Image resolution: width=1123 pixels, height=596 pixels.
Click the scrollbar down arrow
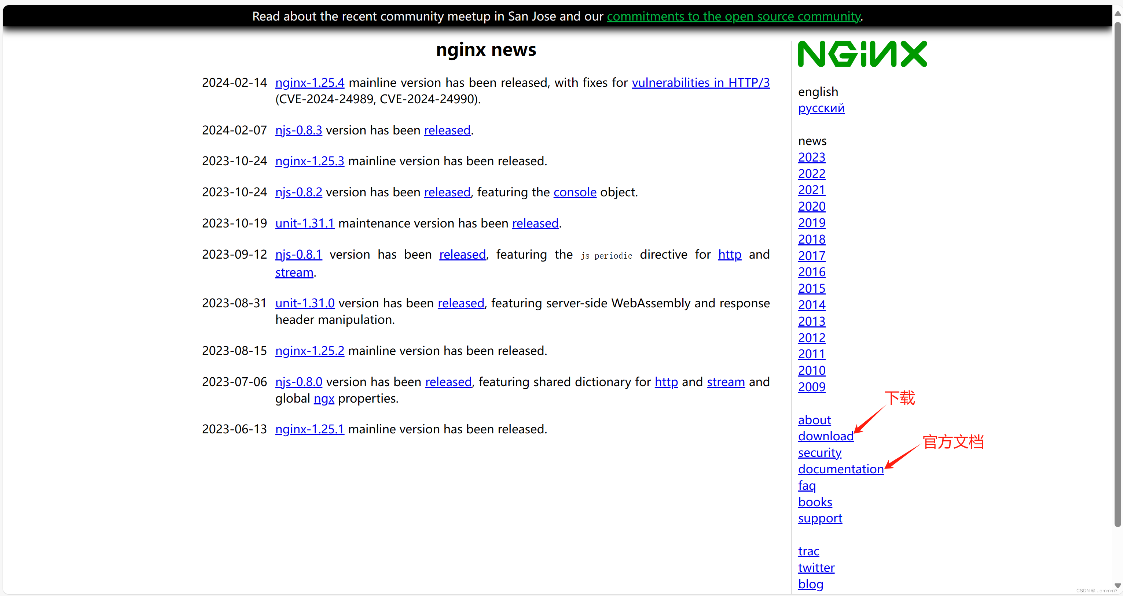[1118, 585]
